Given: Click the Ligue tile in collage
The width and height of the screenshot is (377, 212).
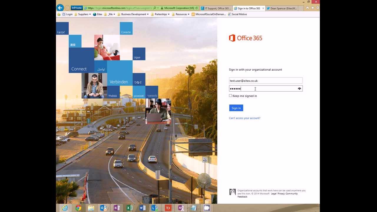Looking at the screenshot, I should tap(139, 54).
